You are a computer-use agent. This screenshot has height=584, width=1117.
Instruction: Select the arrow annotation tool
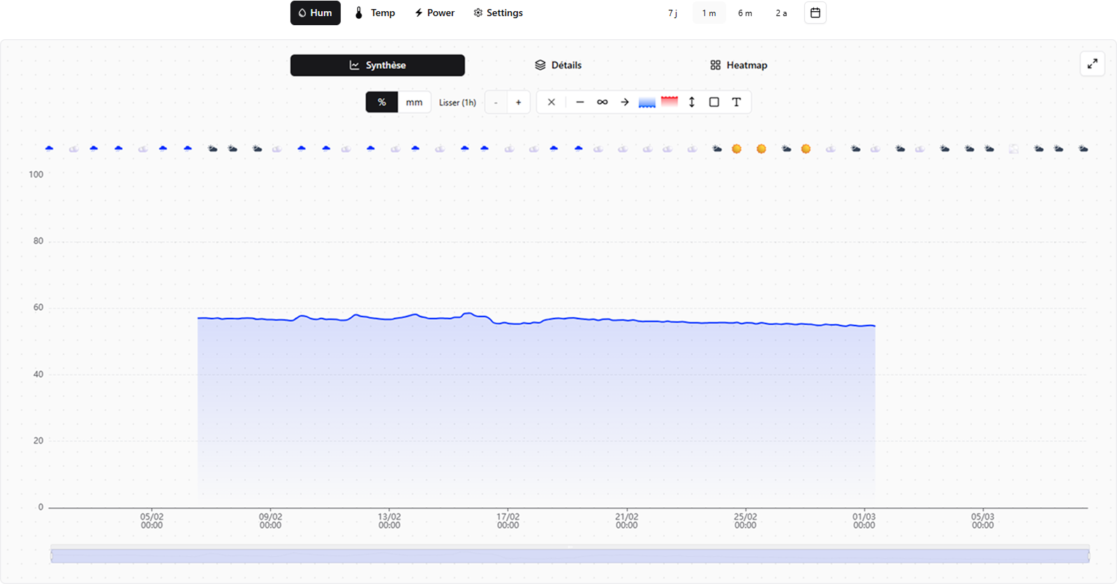625,102
